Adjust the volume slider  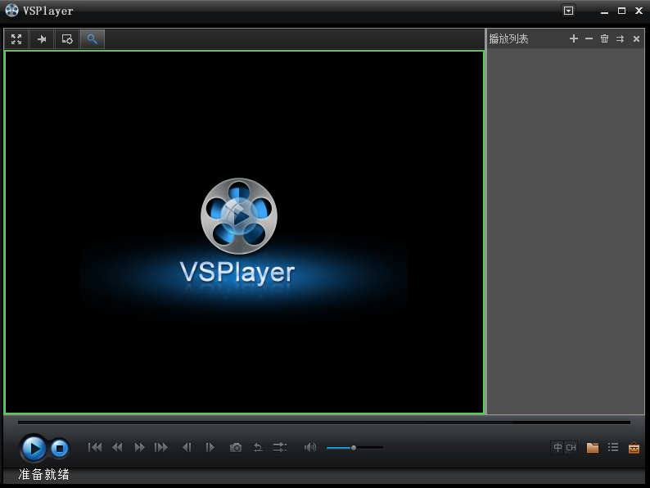tap(354, 448)
